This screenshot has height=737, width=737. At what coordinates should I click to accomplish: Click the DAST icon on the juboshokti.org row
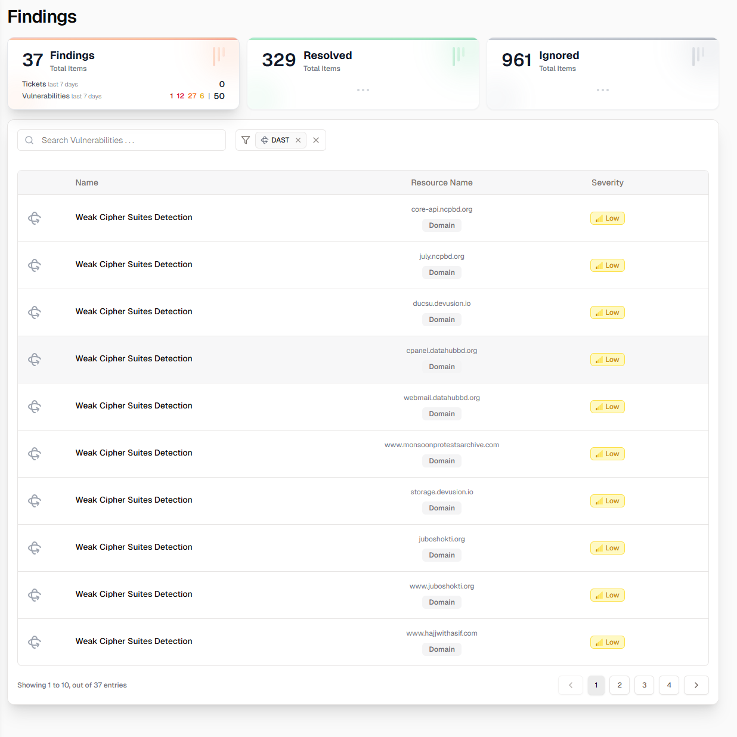pyautogui.click(x=34, y=547)
